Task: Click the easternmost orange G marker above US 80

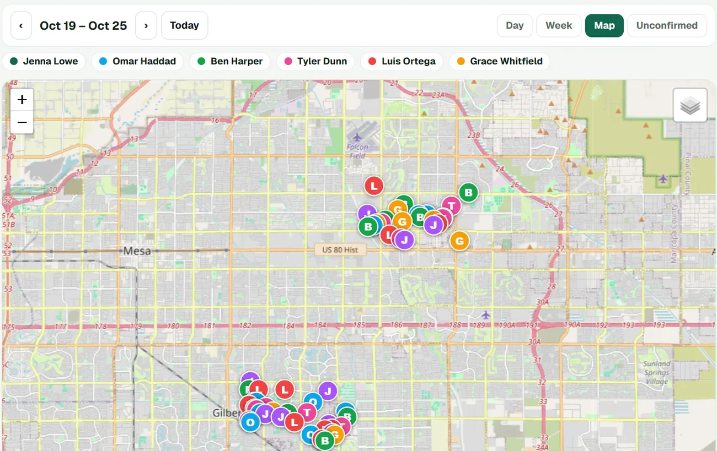Action: 459,241
